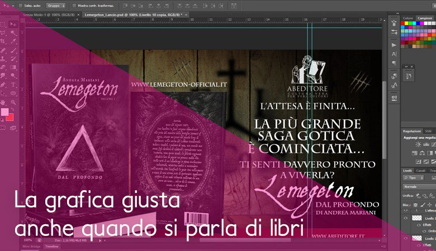The height and width of the screenshot is (251, 436).
Task: Open the Character panel icon
Action: pyautogui.click(x=394, y=54)
